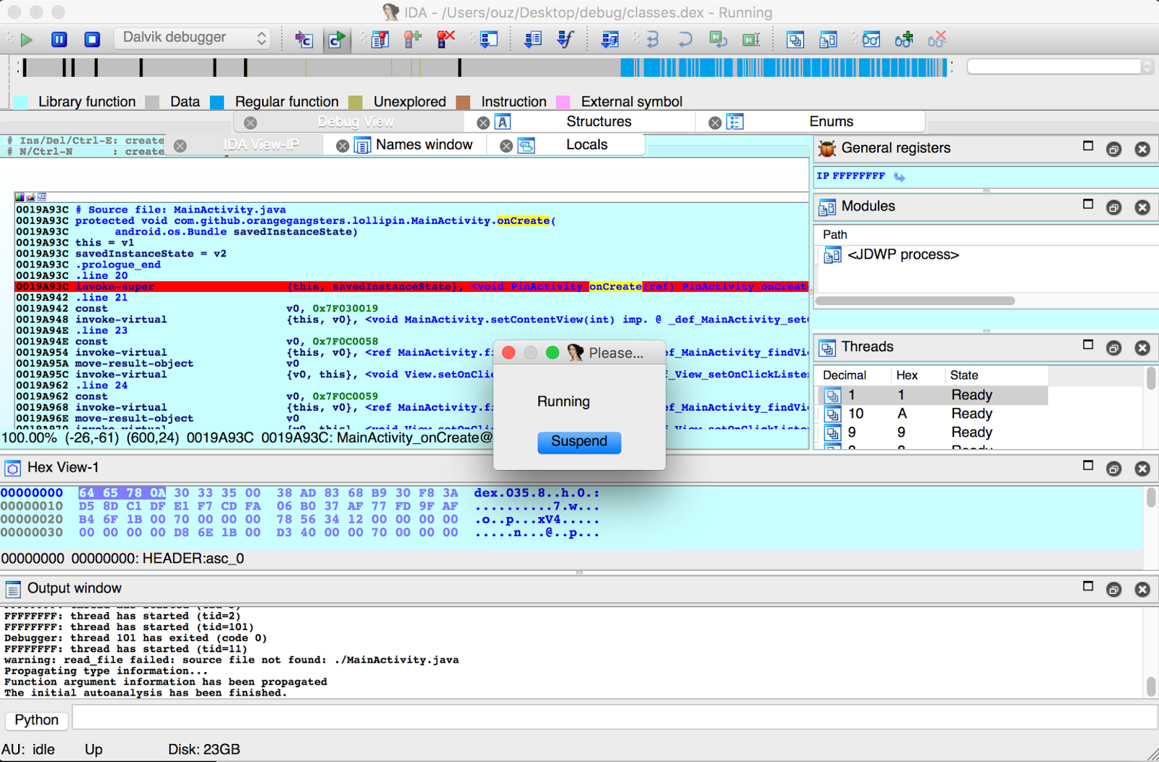Click the Regular function color swatch

coord(217,102)
